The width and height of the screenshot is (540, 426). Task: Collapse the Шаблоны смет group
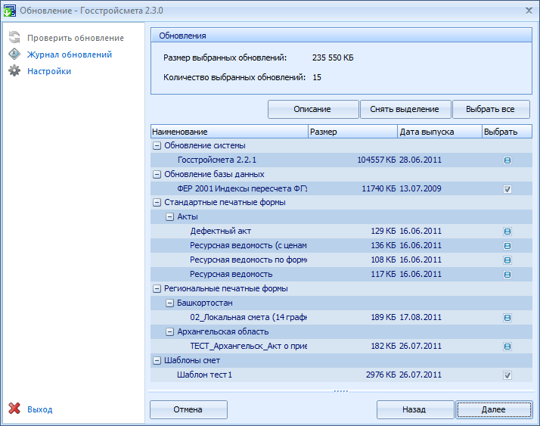(157, 360)
